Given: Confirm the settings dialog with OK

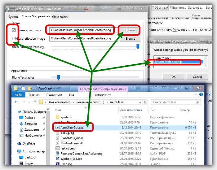Looking at the screenshot, I should (x=173, y=77).
